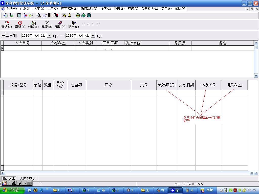259x194 pixels.
Task: Click the 规格+型号 column header
Action: coord(18,85)
